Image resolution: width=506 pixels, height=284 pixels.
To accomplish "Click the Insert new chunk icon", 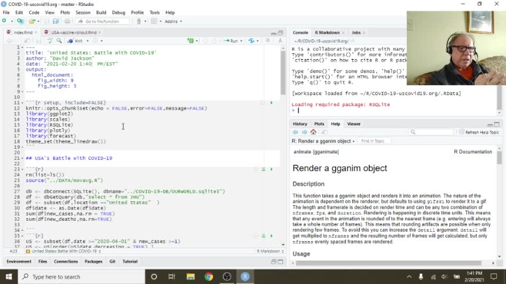I will (x=190, y=41).
